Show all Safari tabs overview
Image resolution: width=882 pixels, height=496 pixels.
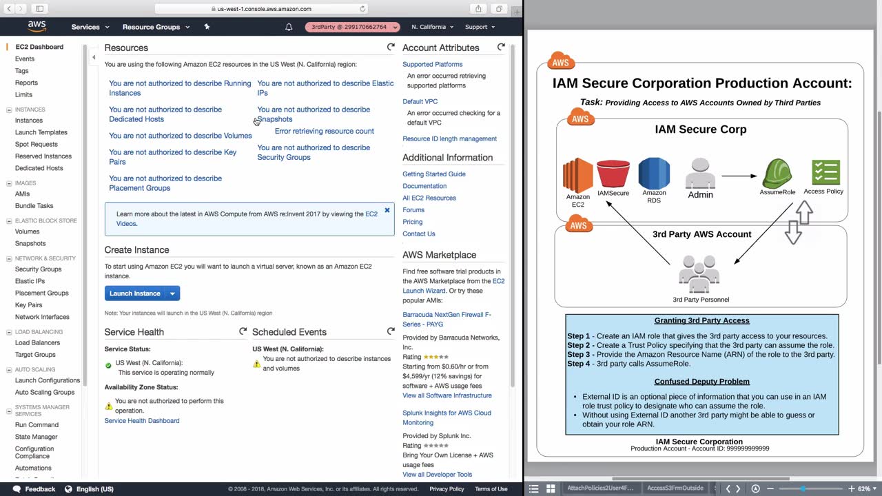click(499, 9)
